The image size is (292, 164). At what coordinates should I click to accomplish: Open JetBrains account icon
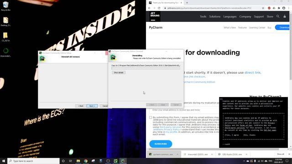pyautogui.click(x=285, y=16)
